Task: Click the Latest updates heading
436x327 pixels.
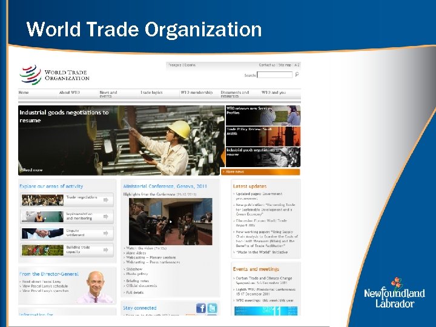Action: point(249,187)
